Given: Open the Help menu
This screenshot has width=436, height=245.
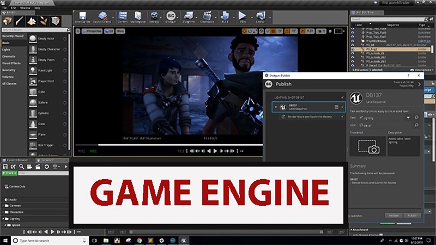Looking at the screenshot, I should click(37, 8).
